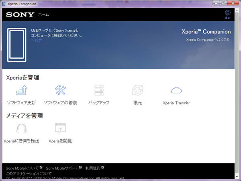Click the external link icon after 利用規約
Image resolution: width=241 pixels, height=181 pixels.
[103, 167]
